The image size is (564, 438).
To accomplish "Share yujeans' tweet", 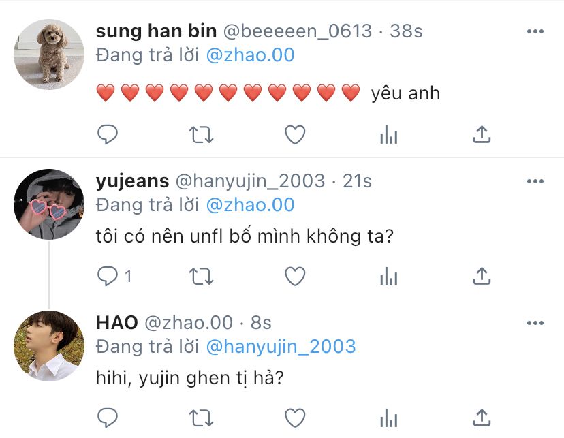I will click(x=482, y=276).
